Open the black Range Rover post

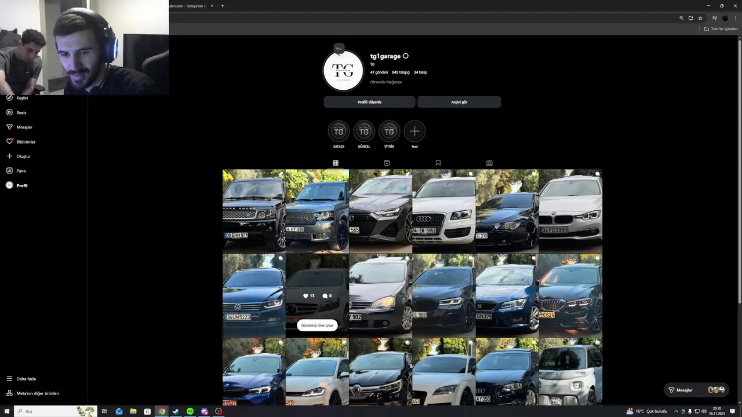(x=254, y=211)
